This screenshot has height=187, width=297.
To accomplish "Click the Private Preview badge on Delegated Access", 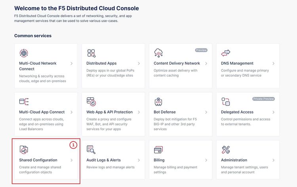I will 263,99.
